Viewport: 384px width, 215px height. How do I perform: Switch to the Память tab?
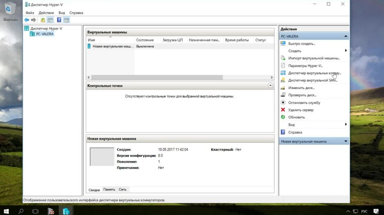click(x=109, y=189)
